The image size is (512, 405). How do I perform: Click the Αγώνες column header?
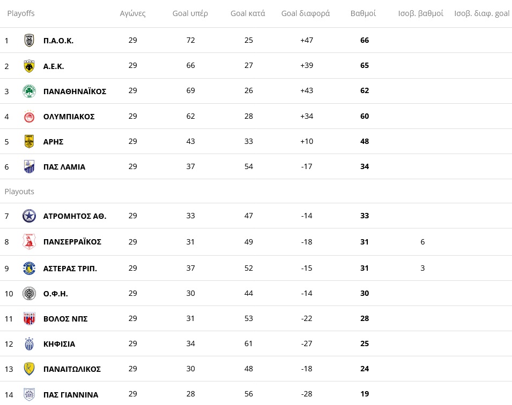[x=132, y=13]
